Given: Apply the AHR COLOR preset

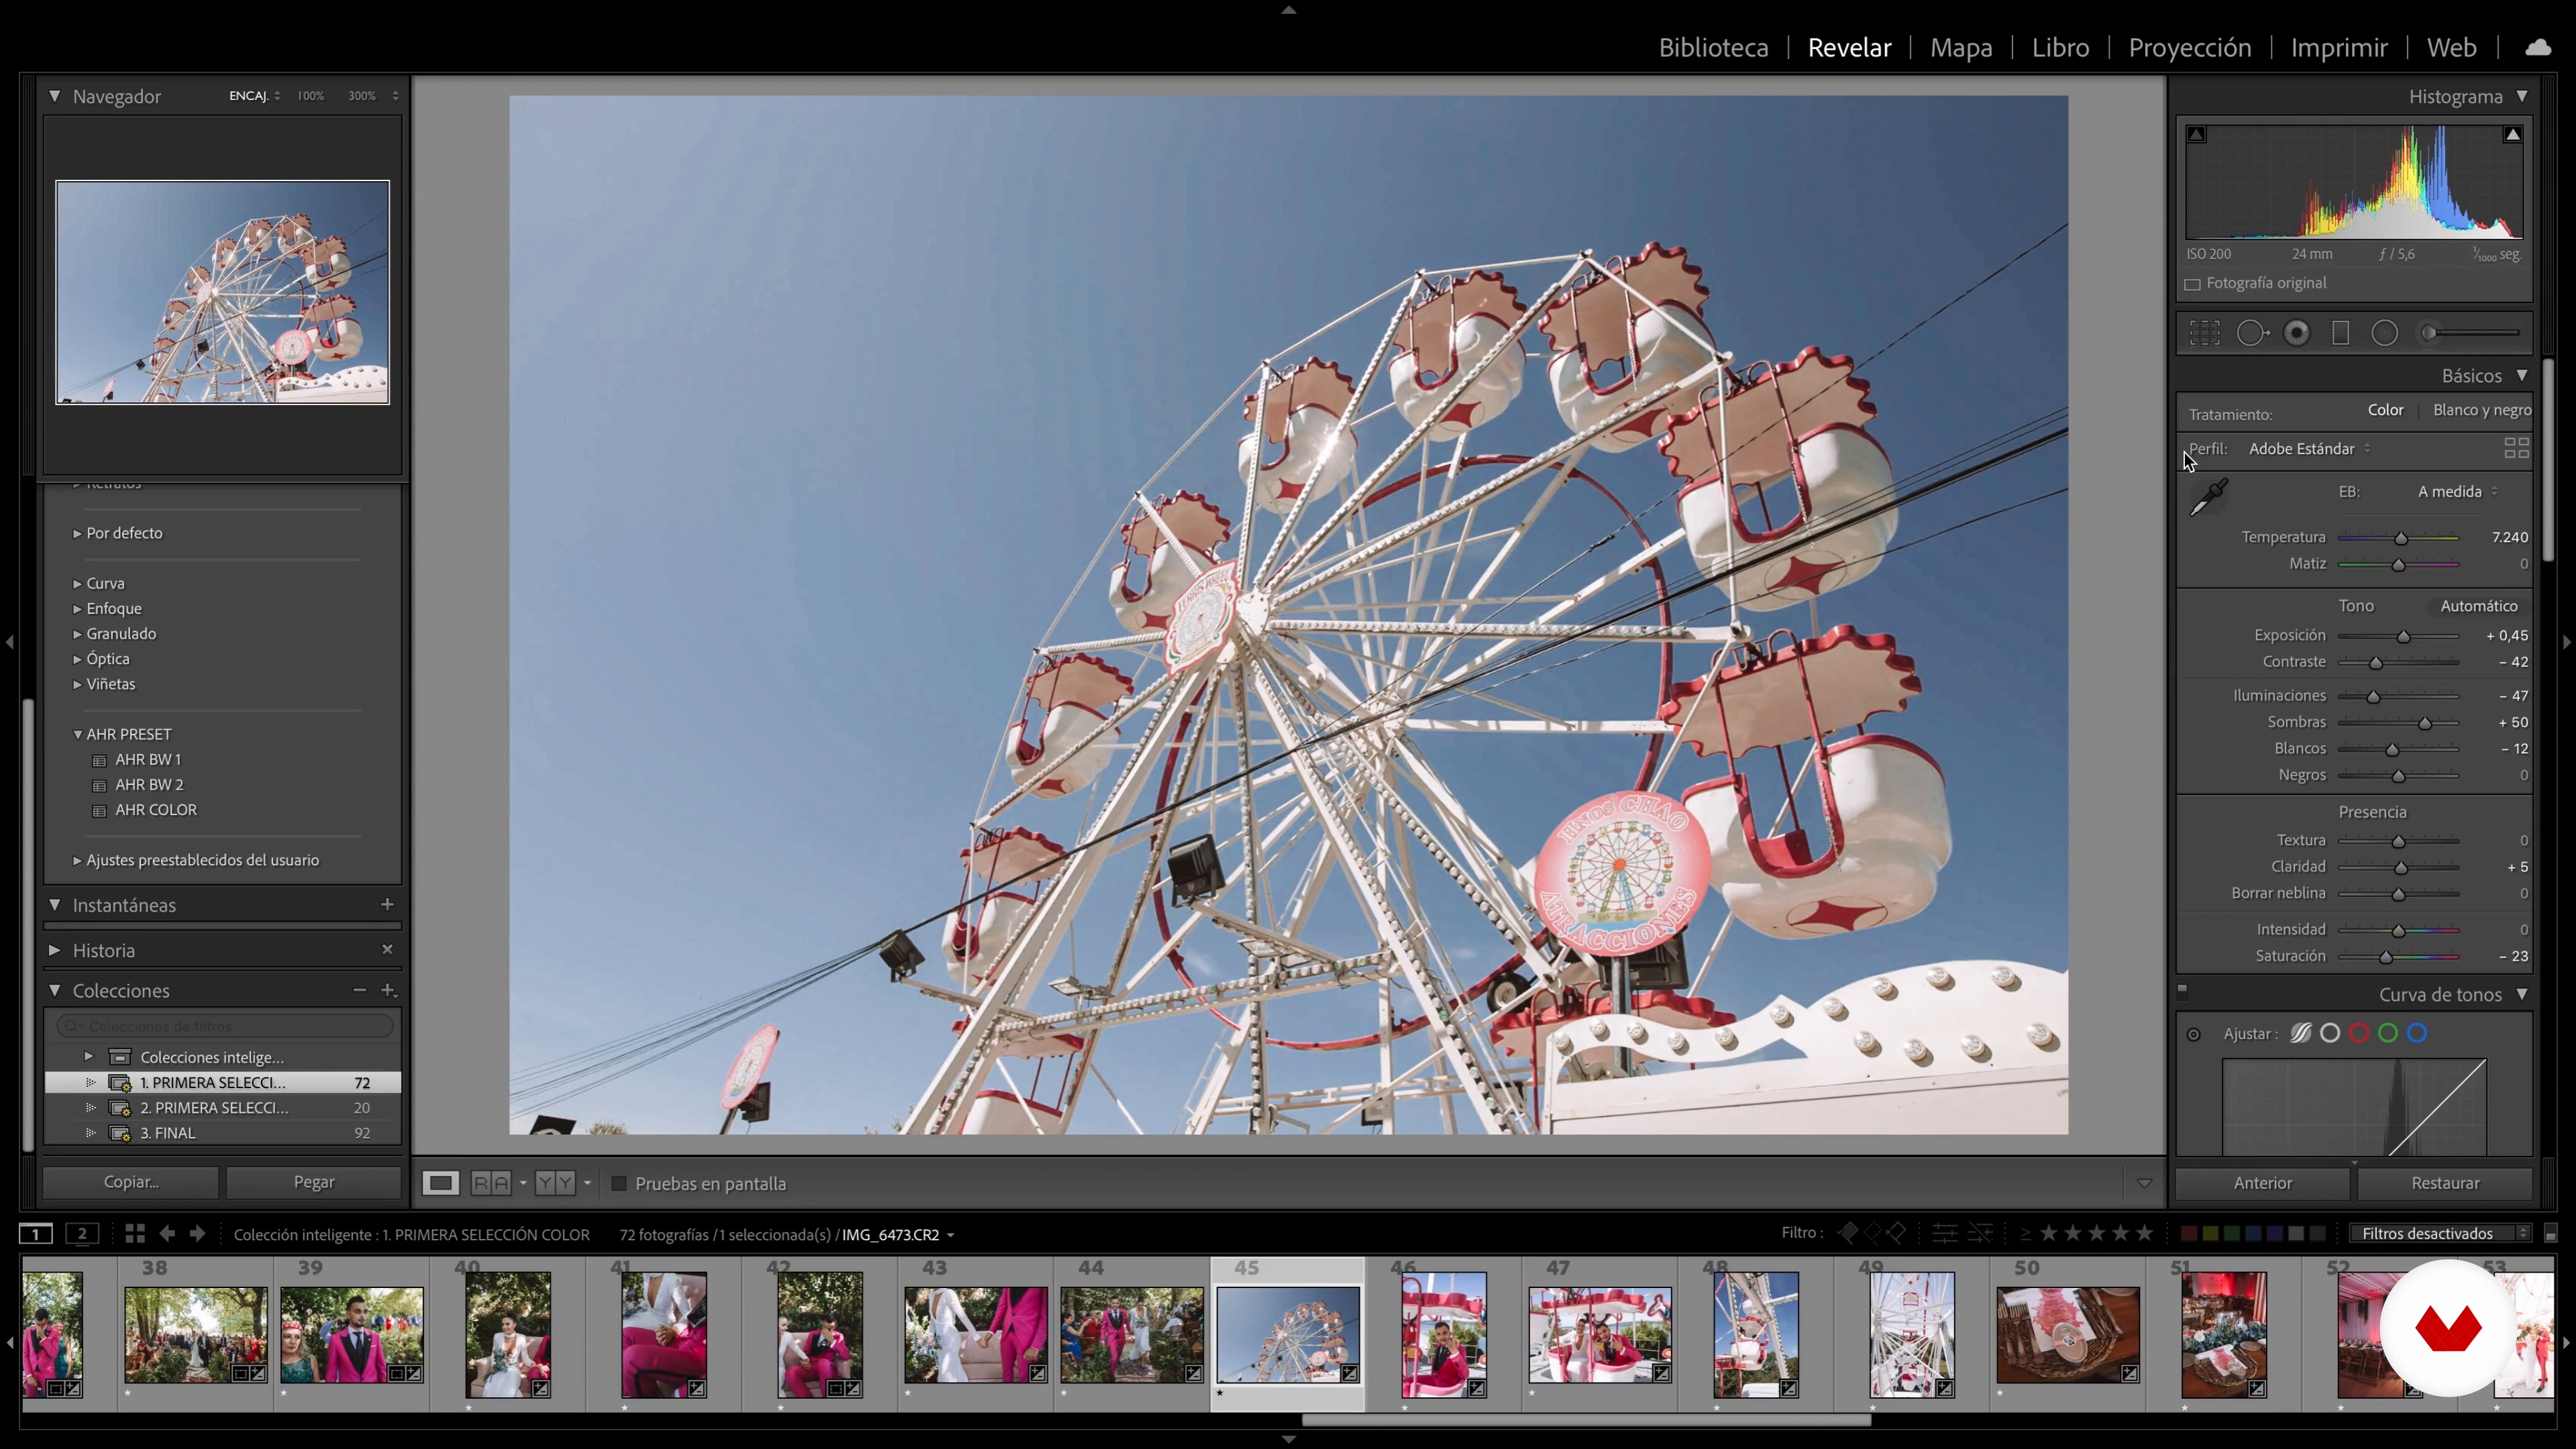Looking at the screenshot, I should coord(156,810).
